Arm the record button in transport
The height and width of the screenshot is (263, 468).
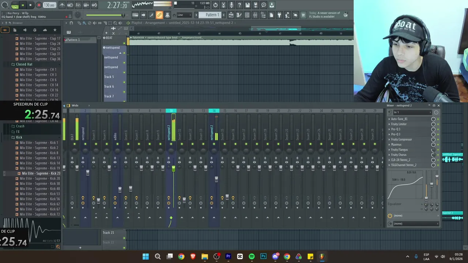pyautogui.click(x=38, y=5)
